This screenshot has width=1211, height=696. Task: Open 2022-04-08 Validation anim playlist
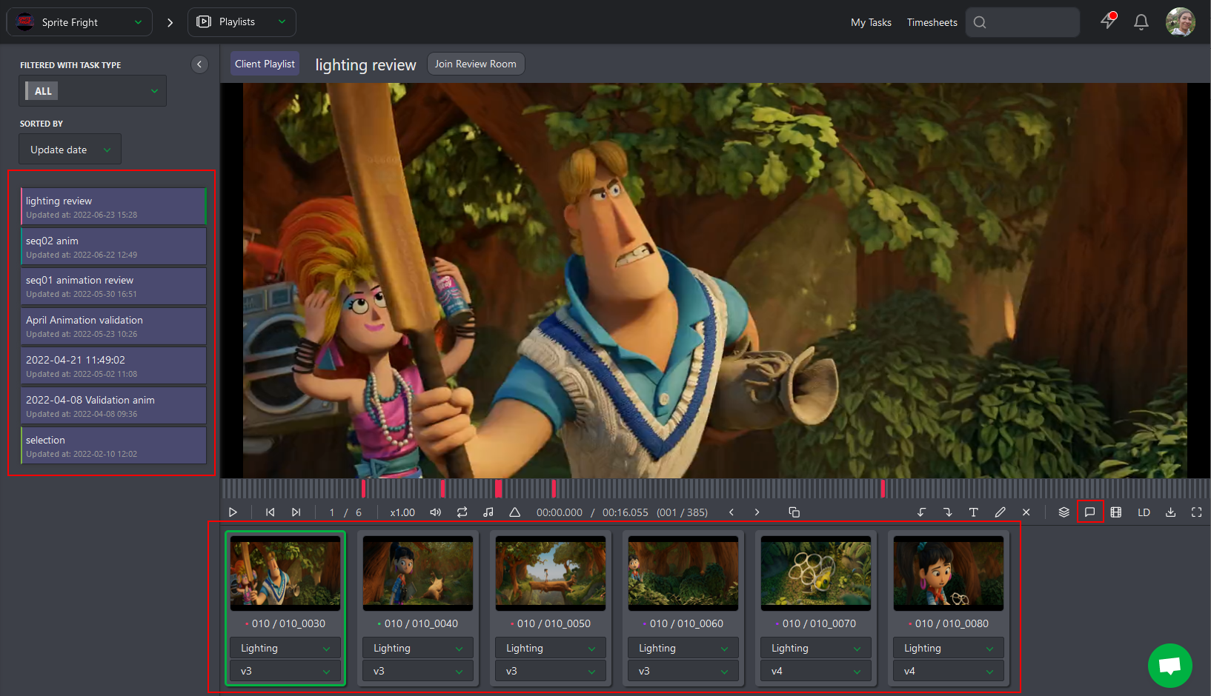click(x=113, y=406)
